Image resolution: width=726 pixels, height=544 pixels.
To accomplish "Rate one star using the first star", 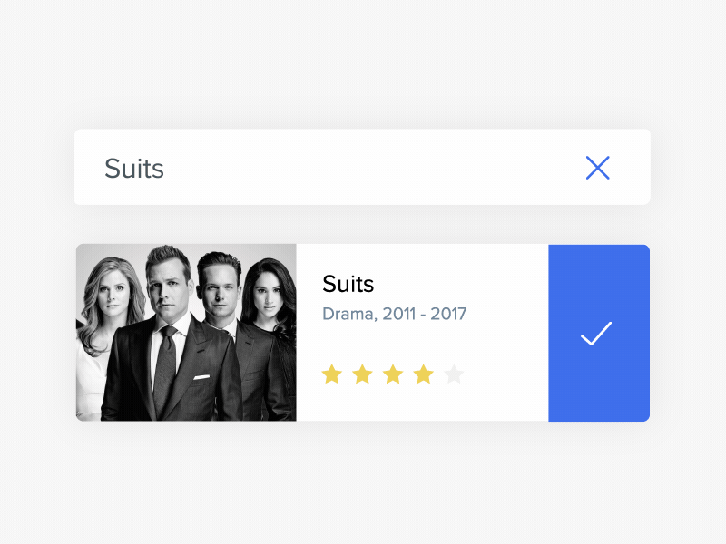I will click(332, 374).
